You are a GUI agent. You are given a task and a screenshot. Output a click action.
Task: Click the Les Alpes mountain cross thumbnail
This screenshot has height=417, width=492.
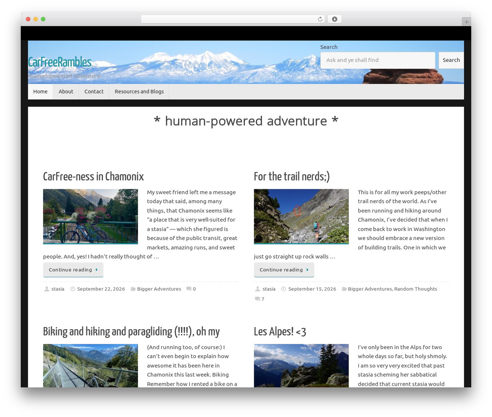(x=301, y=365)
